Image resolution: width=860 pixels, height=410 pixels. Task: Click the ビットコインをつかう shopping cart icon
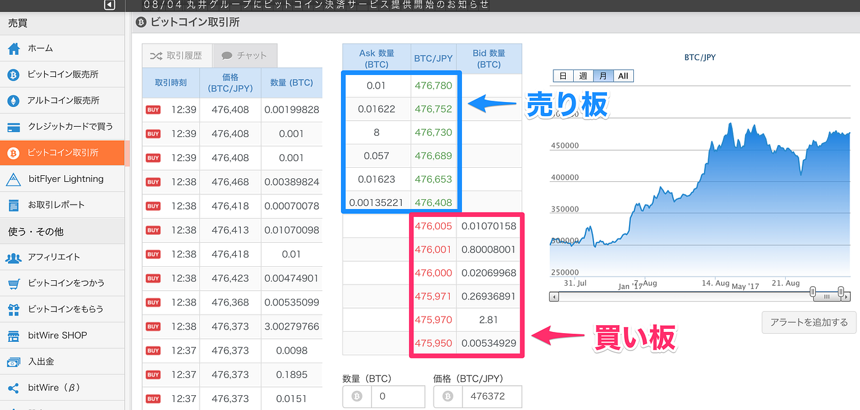pos(14,283)
